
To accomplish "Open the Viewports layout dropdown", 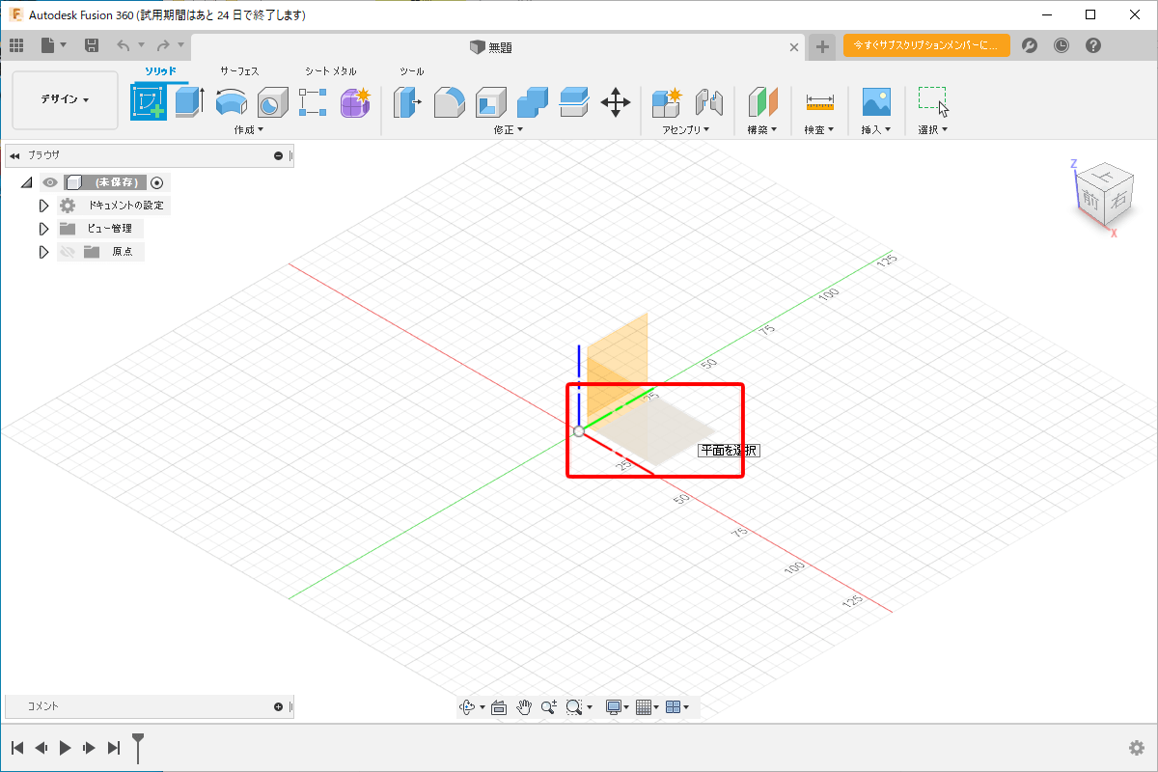I will [x=677, y=707].
